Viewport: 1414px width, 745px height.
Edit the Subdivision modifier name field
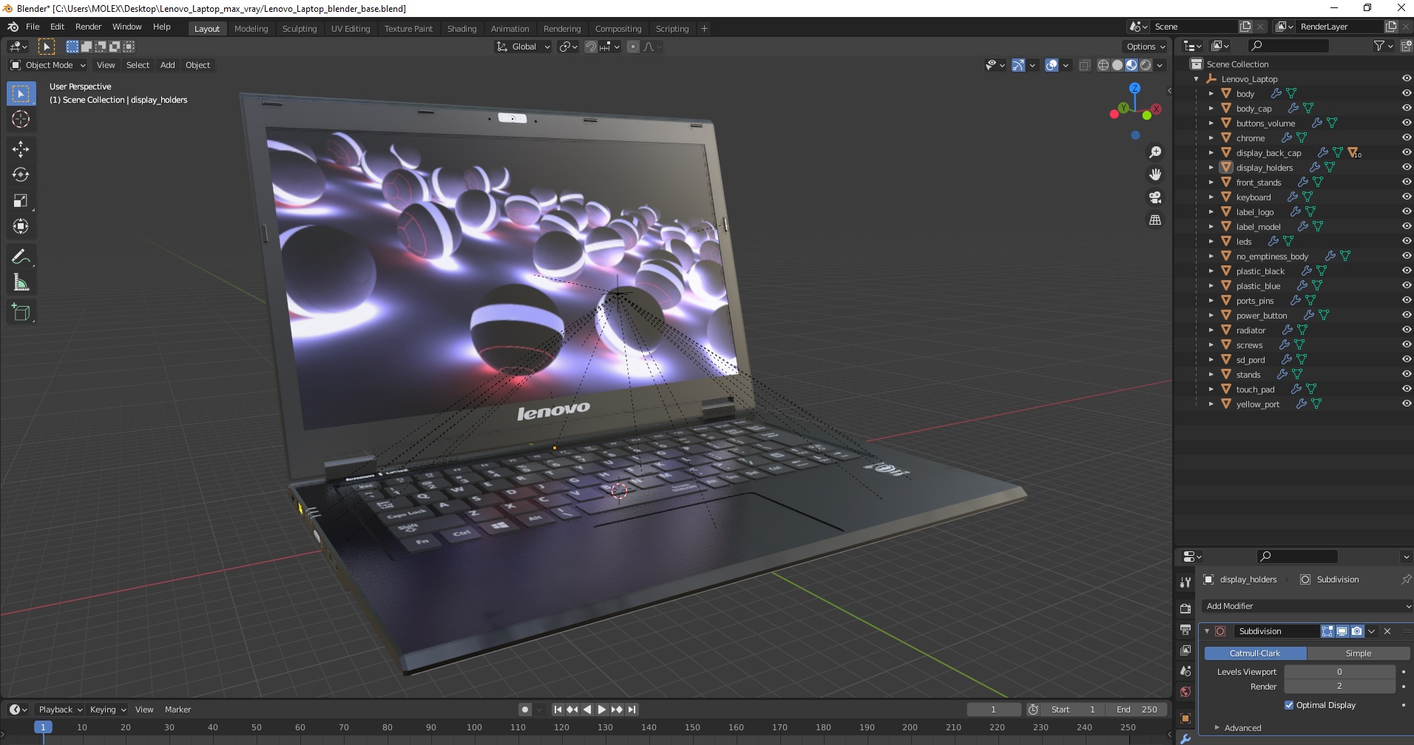[x=1276, y=631]
